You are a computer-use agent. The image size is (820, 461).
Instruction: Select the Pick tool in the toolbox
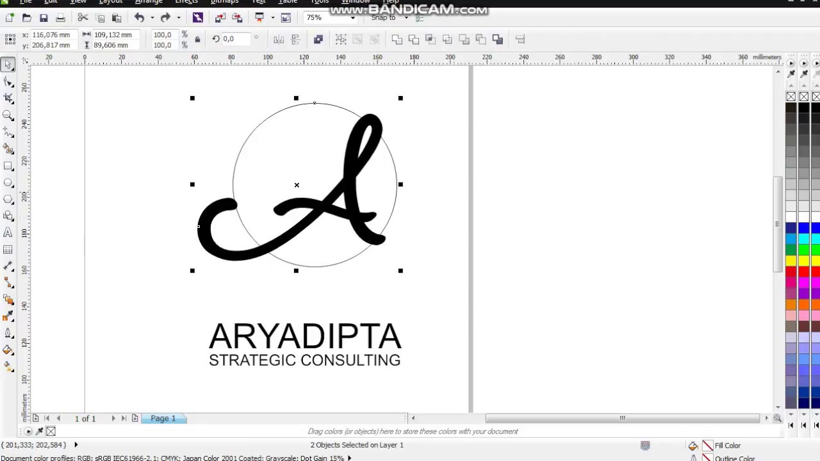(8, 65)
